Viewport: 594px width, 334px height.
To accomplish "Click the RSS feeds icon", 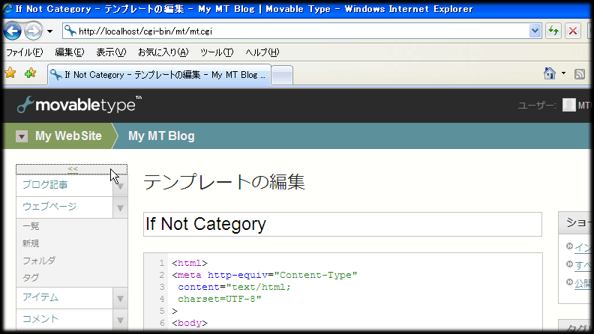I will point(579,73).
